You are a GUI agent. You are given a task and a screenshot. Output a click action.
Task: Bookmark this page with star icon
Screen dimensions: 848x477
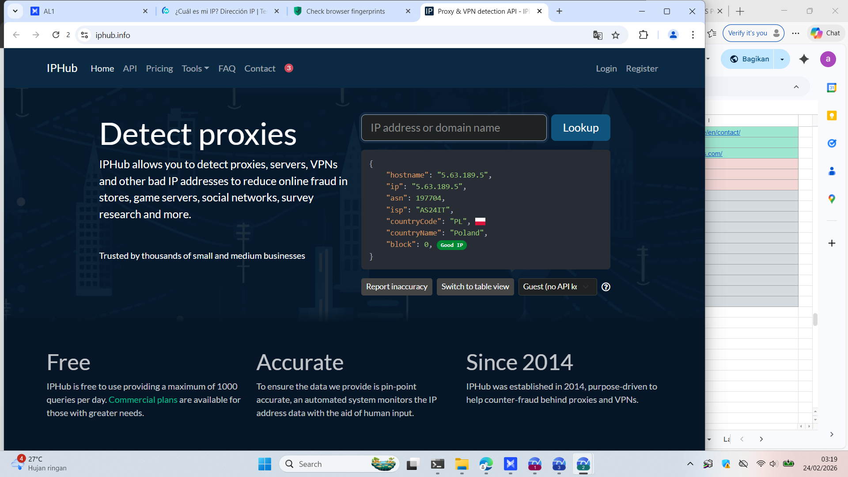pyautogui.click(x=616, y=35)
